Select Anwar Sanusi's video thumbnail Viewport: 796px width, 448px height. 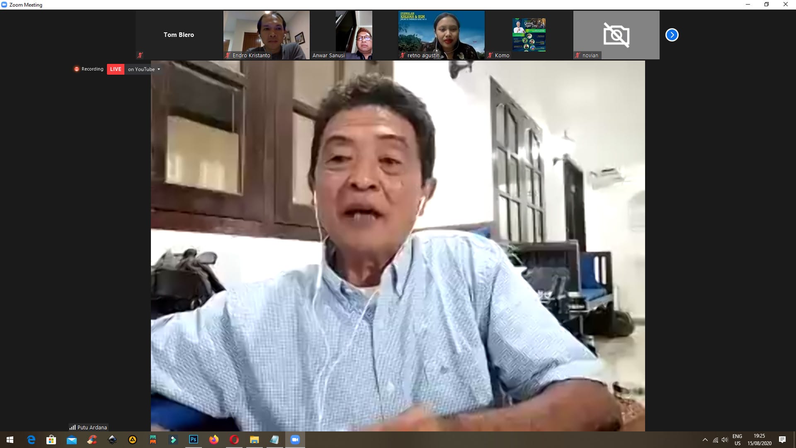(x=354, y=35)
